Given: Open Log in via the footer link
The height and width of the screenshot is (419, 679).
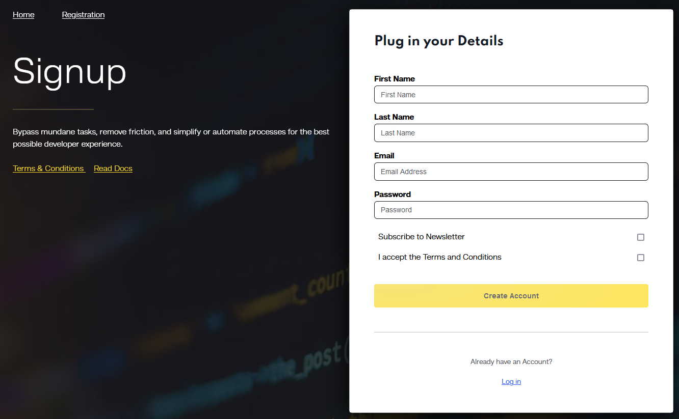Looking at the screenshot, I should 511,381.
